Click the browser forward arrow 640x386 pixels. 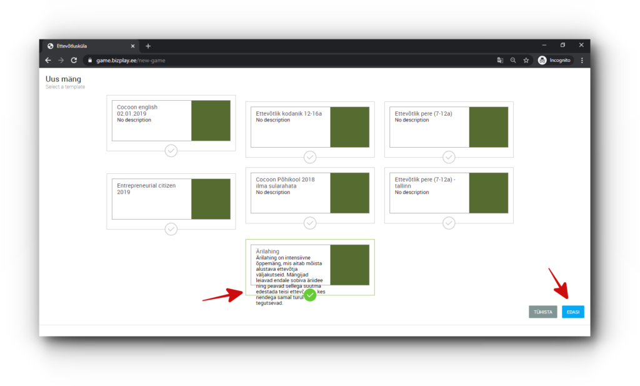(x=61, y=60)
